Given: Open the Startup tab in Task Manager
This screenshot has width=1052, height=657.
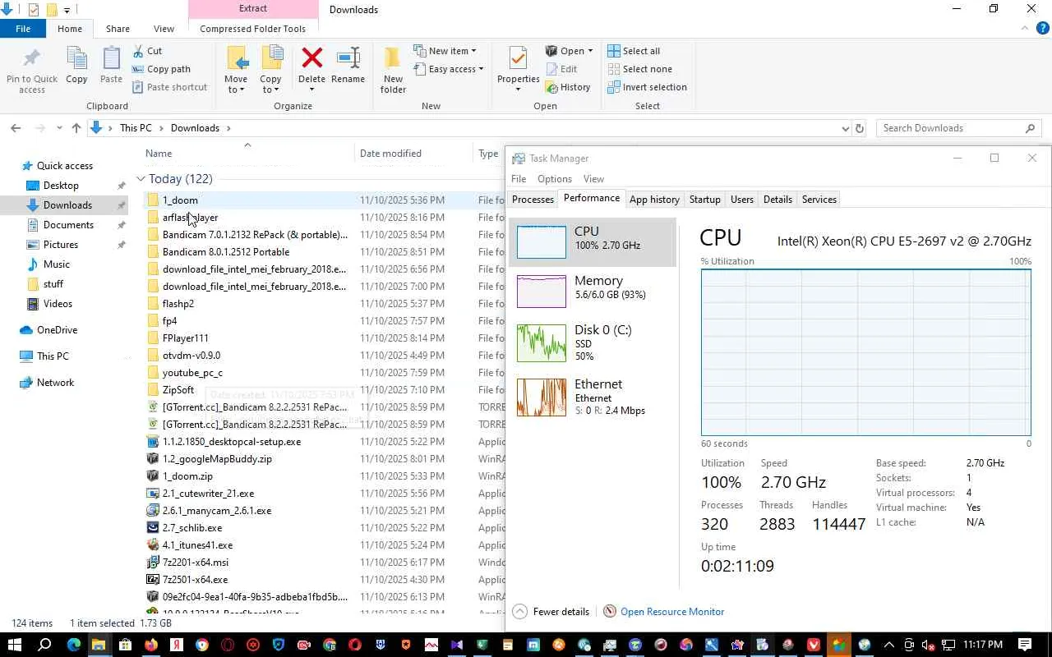Looking at the screenshot, I should [x=704, y=200].
